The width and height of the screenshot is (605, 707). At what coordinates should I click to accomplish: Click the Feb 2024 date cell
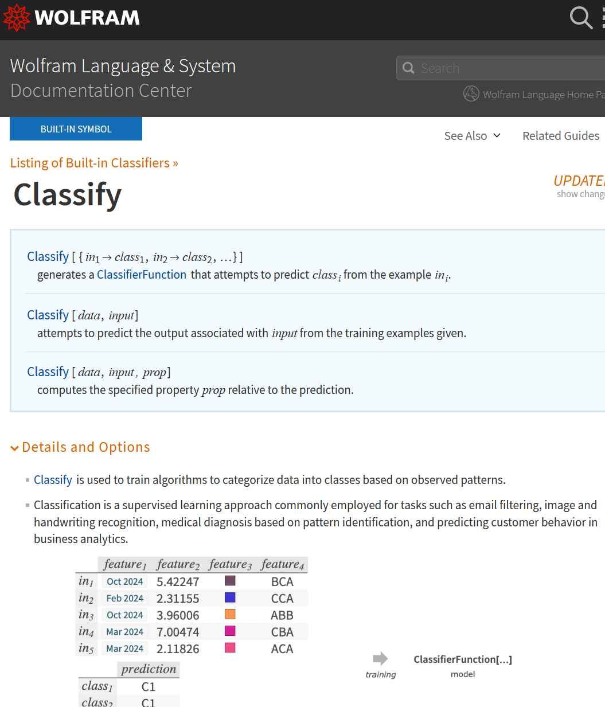(x=124, y=598)
